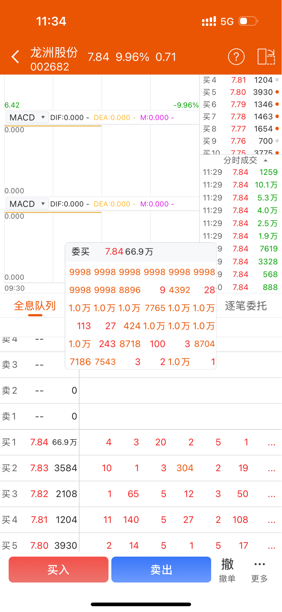Viewport: 282px width, 612px height.
Task: Tap the 委买 popup header
Action: point(141,252)
